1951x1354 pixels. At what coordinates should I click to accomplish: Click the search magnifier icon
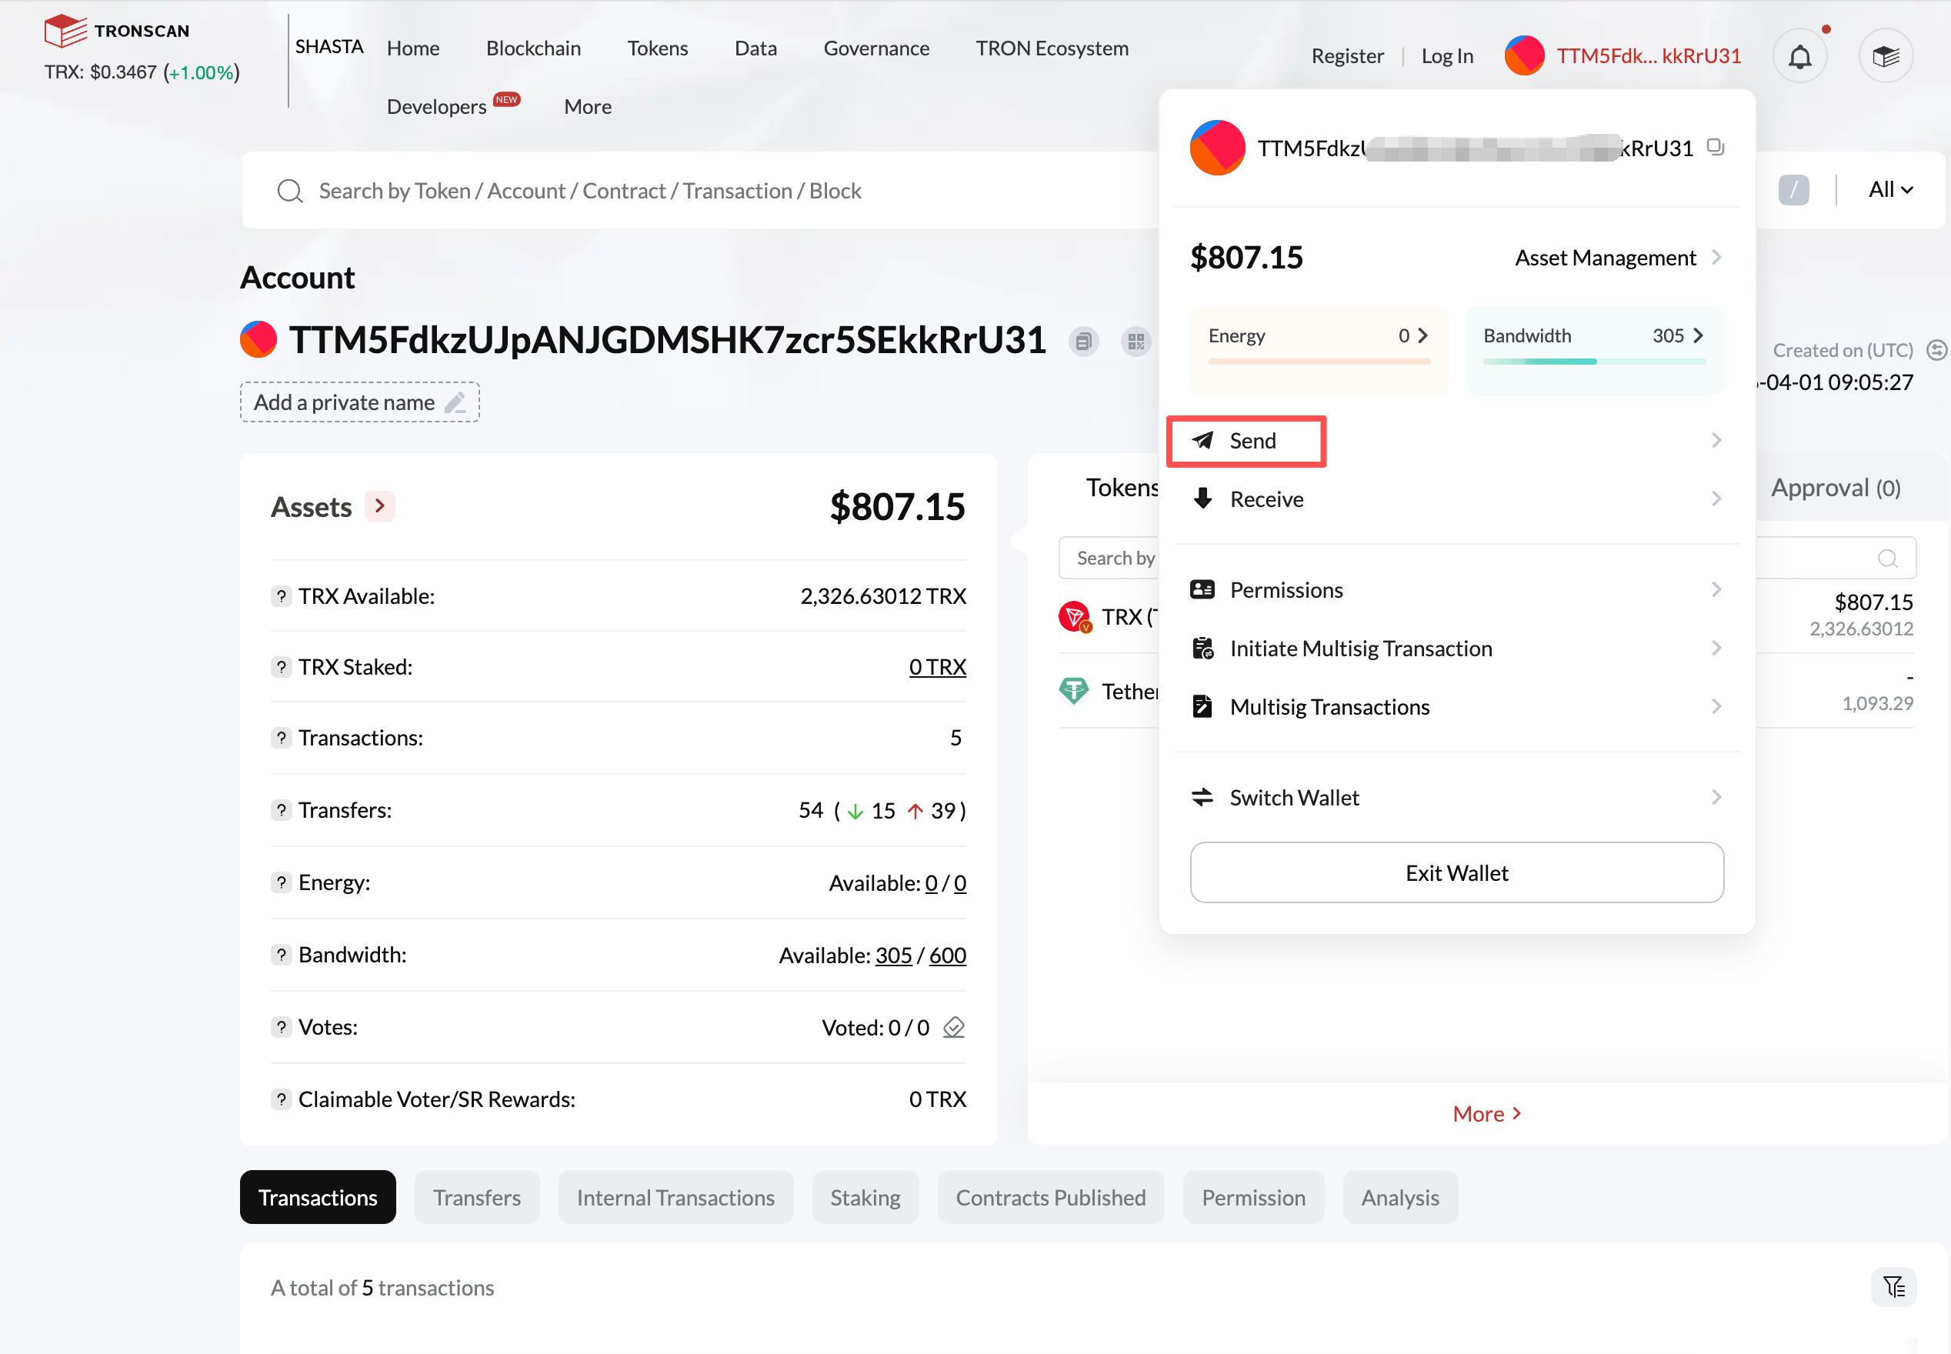(290, 191)
